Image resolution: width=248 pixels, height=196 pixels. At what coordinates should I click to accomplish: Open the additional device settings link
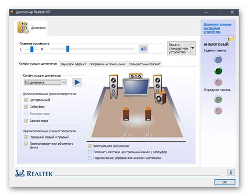click(x=217, y=28)
